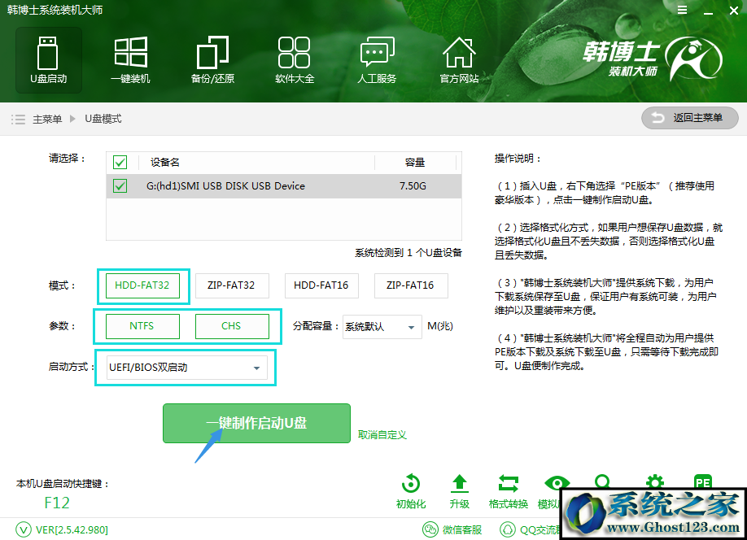Select ZIP-FAT16 mode
The width and height of the screenshot is (747, 540).
pyautogui.click(x=411, y=285)
